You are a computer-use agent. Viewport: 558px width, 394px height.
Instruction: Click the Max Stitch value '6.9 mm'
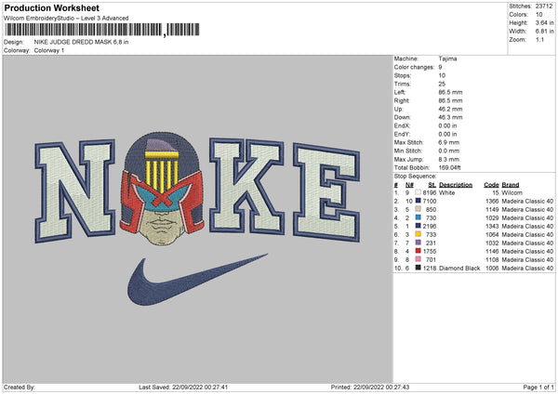tap(449, 142)
